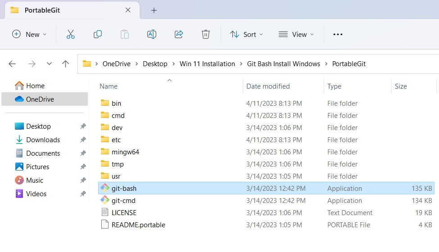This screenshot has width=439, height=252.
Task: Expand chevron after Desktop in breadcrumb
Action: [174, 64]
